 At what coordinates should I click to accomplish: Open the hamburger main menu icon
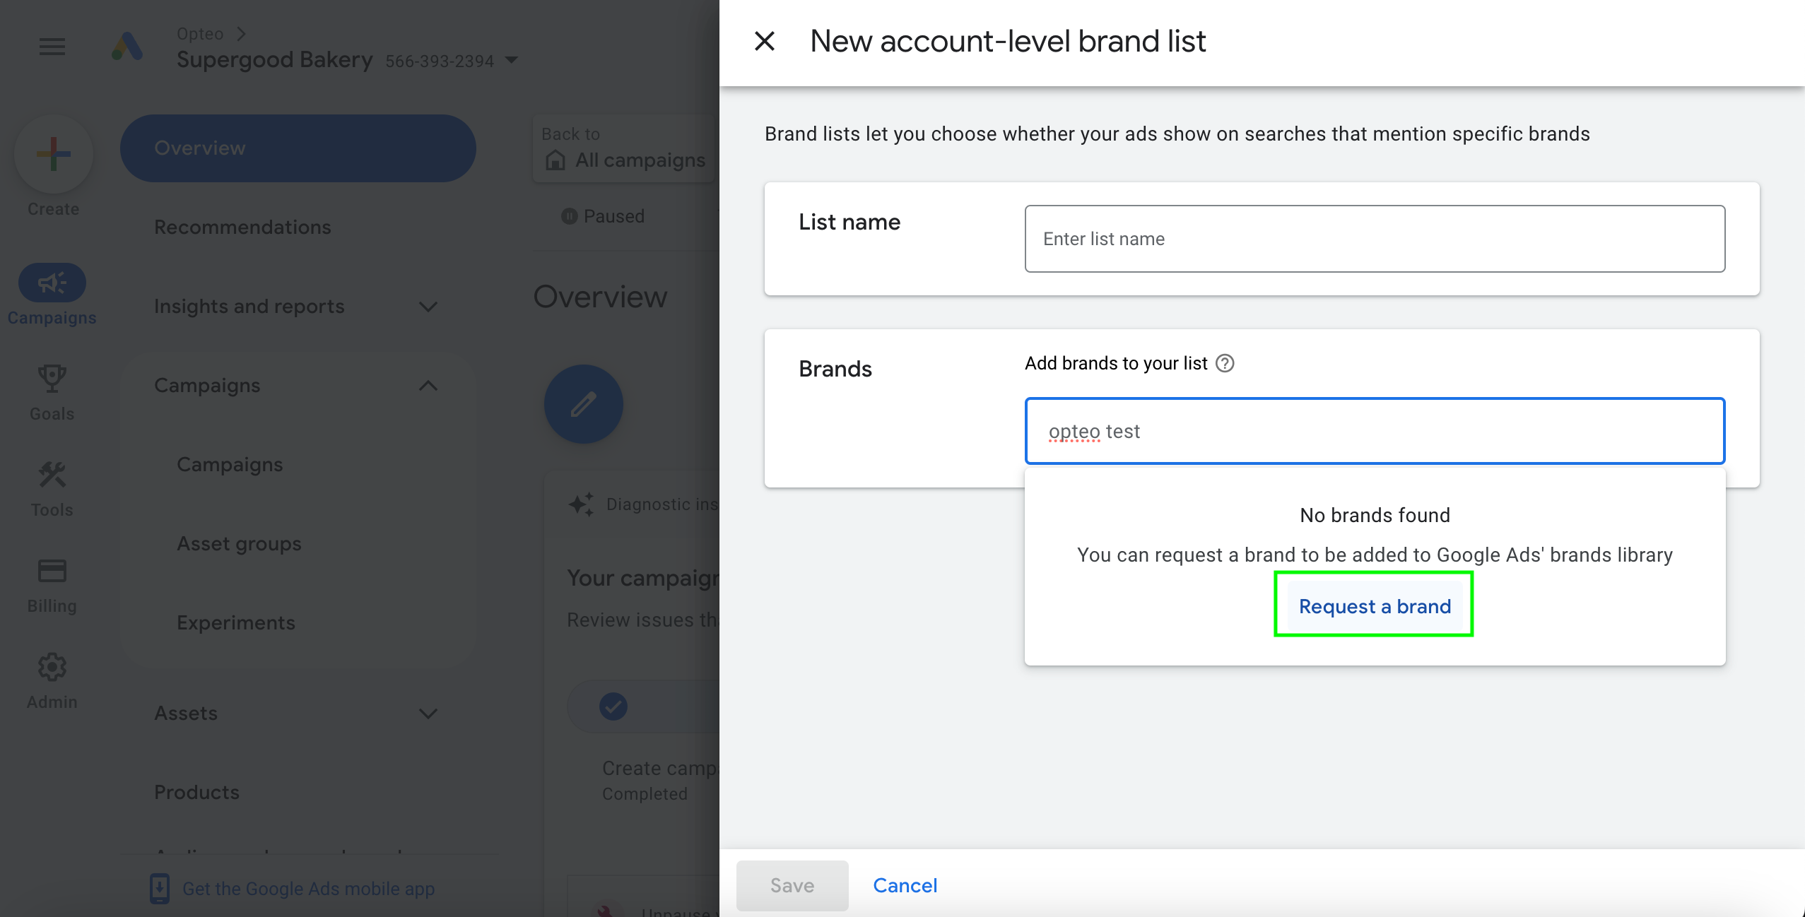pos(52,47)
